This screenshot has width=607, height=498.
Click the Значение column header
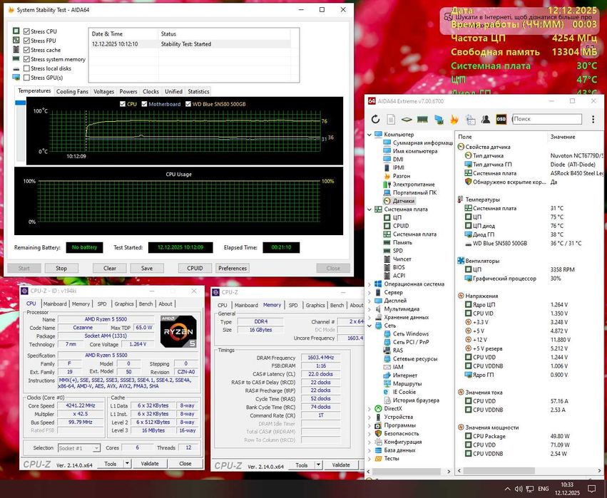563,137
